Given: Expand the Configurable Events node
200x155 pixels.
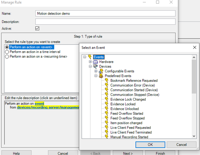Looking at the screenshot, I should pos(96,71).
